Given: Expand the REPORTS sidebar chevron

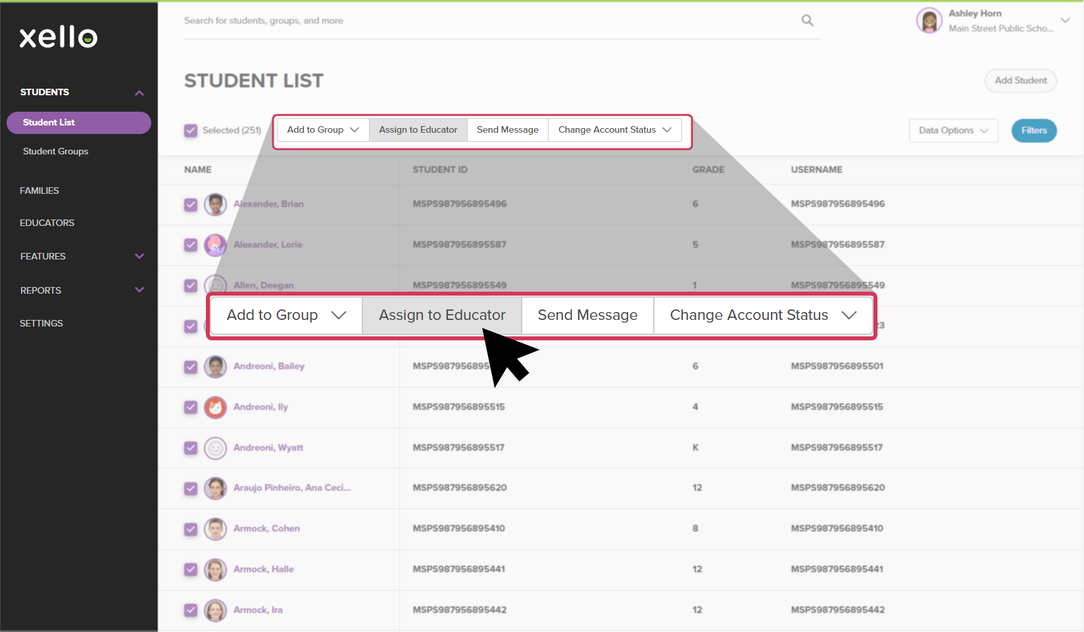Looking at the screenshot, I should [x=139, y=290].
